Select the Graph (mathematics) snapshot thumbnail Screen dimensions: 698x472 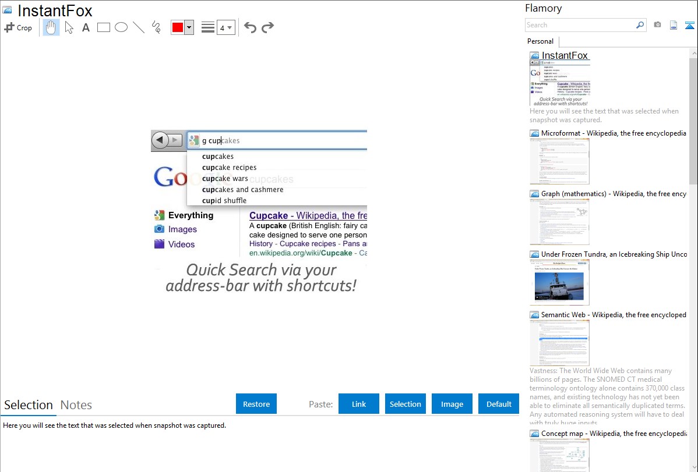tap(559, 222)
